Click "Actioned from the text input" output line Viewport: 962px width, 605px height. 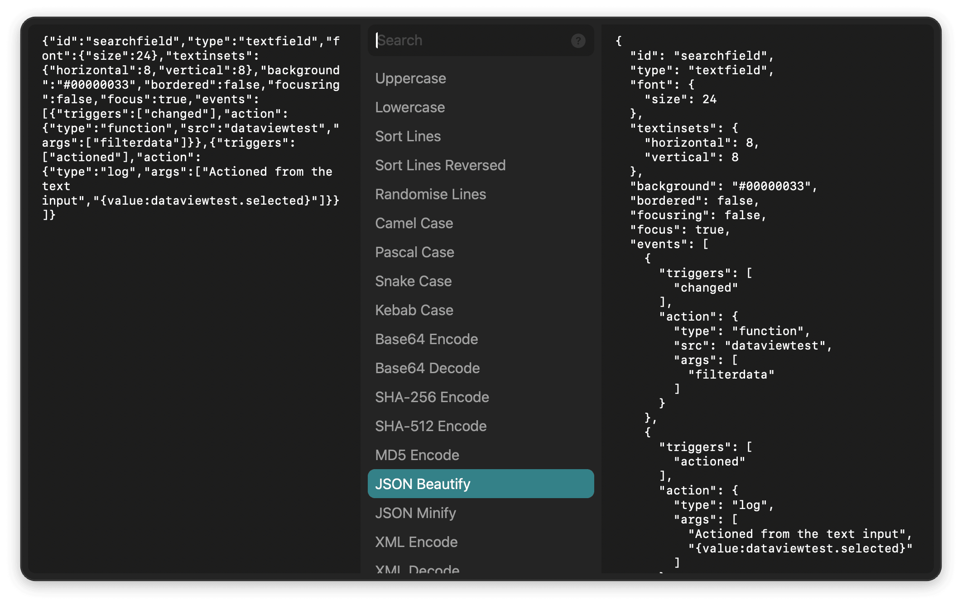[x=800, y=534]
